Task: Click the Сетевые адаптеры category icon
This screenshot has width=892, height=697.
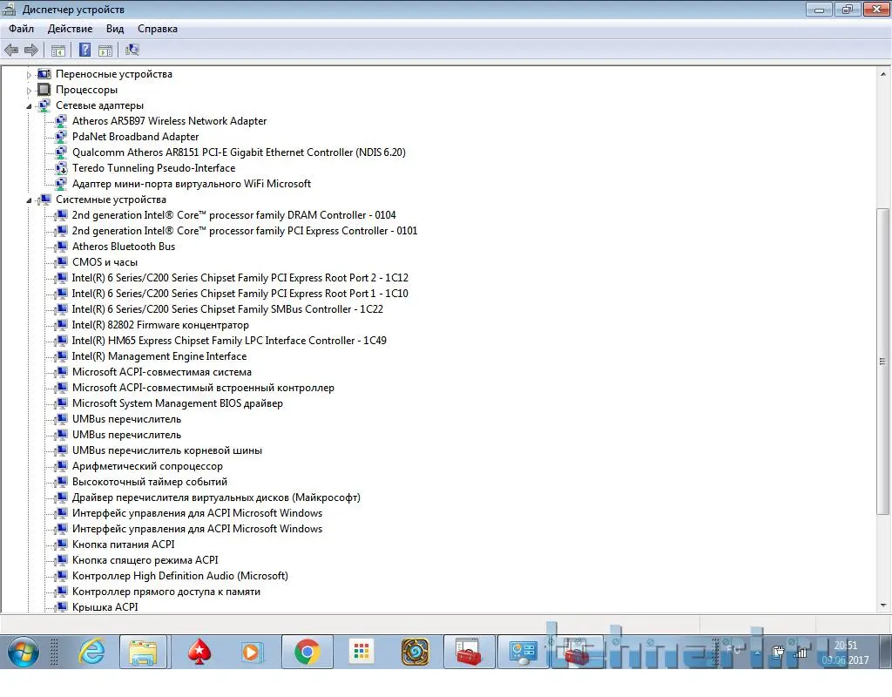Action: click(44, 105)
